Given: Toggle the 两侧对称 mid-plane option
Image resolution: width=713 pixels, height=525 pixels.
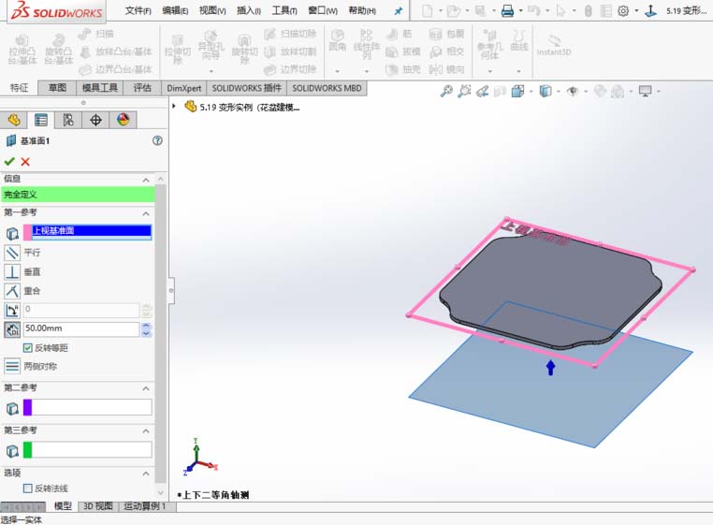Looking at the screenshot, I should tap(12, 366).
